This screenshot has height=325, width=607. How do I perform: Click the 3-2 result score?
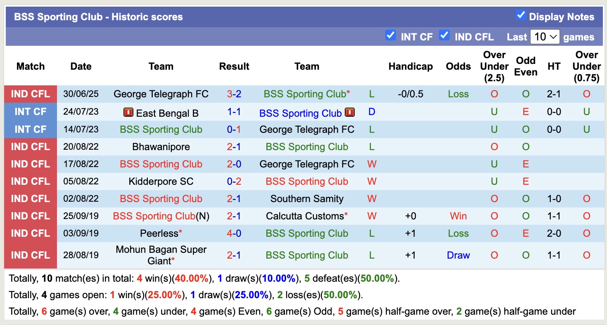234,94
